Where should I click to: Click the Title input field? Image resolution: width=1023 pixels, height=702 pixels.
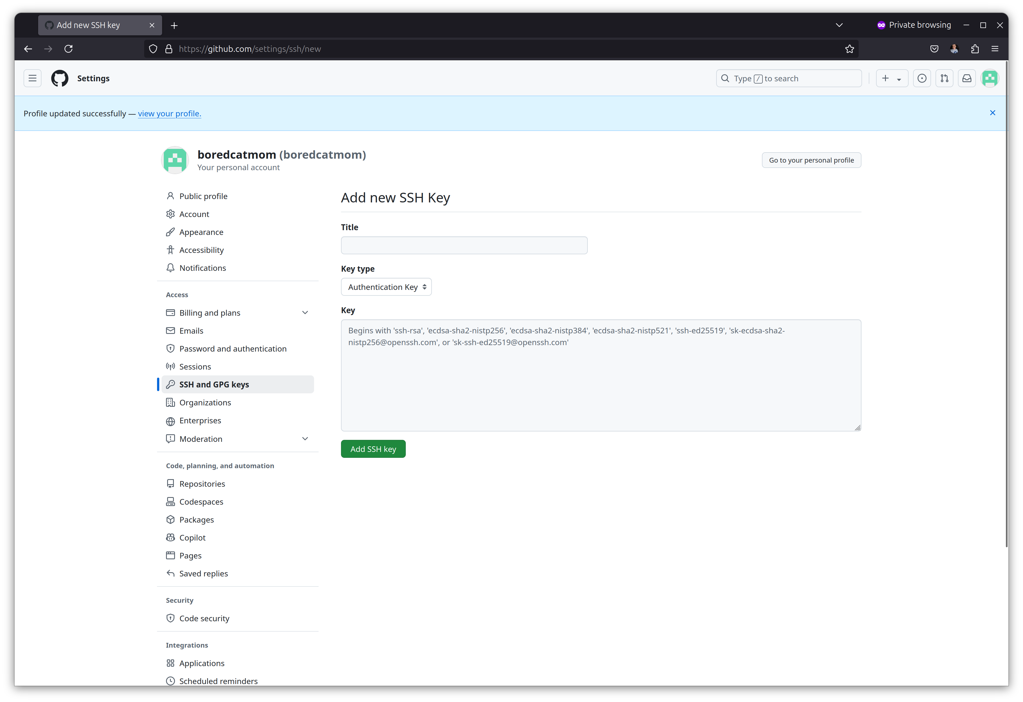(x=464, y=245)
